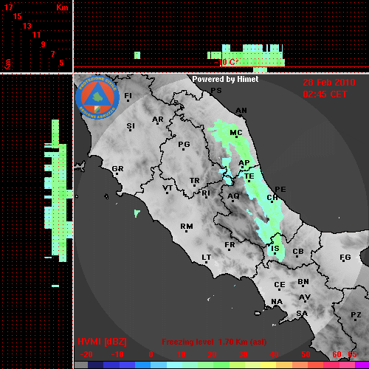369x369 pixels.
Task: Click the HVMI [dBZ] legend title
Action: [x=102, y=342]
